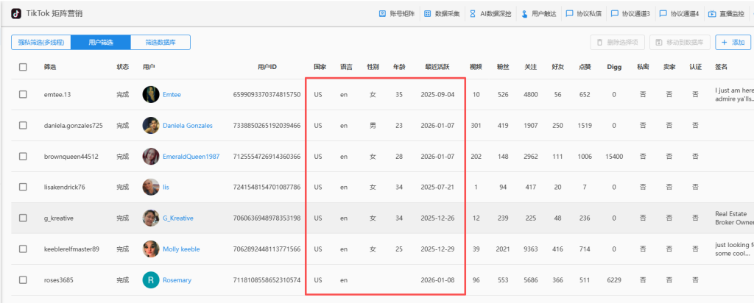The width and height of the screenshot is (754, 303).
Task: Check the lisakendrick76 row checkbox
Action: coord(23,187)
